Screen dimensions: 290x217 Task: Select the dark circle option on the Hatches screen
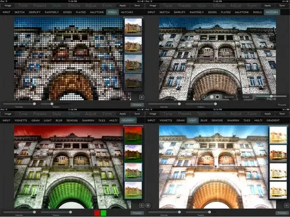204,97
